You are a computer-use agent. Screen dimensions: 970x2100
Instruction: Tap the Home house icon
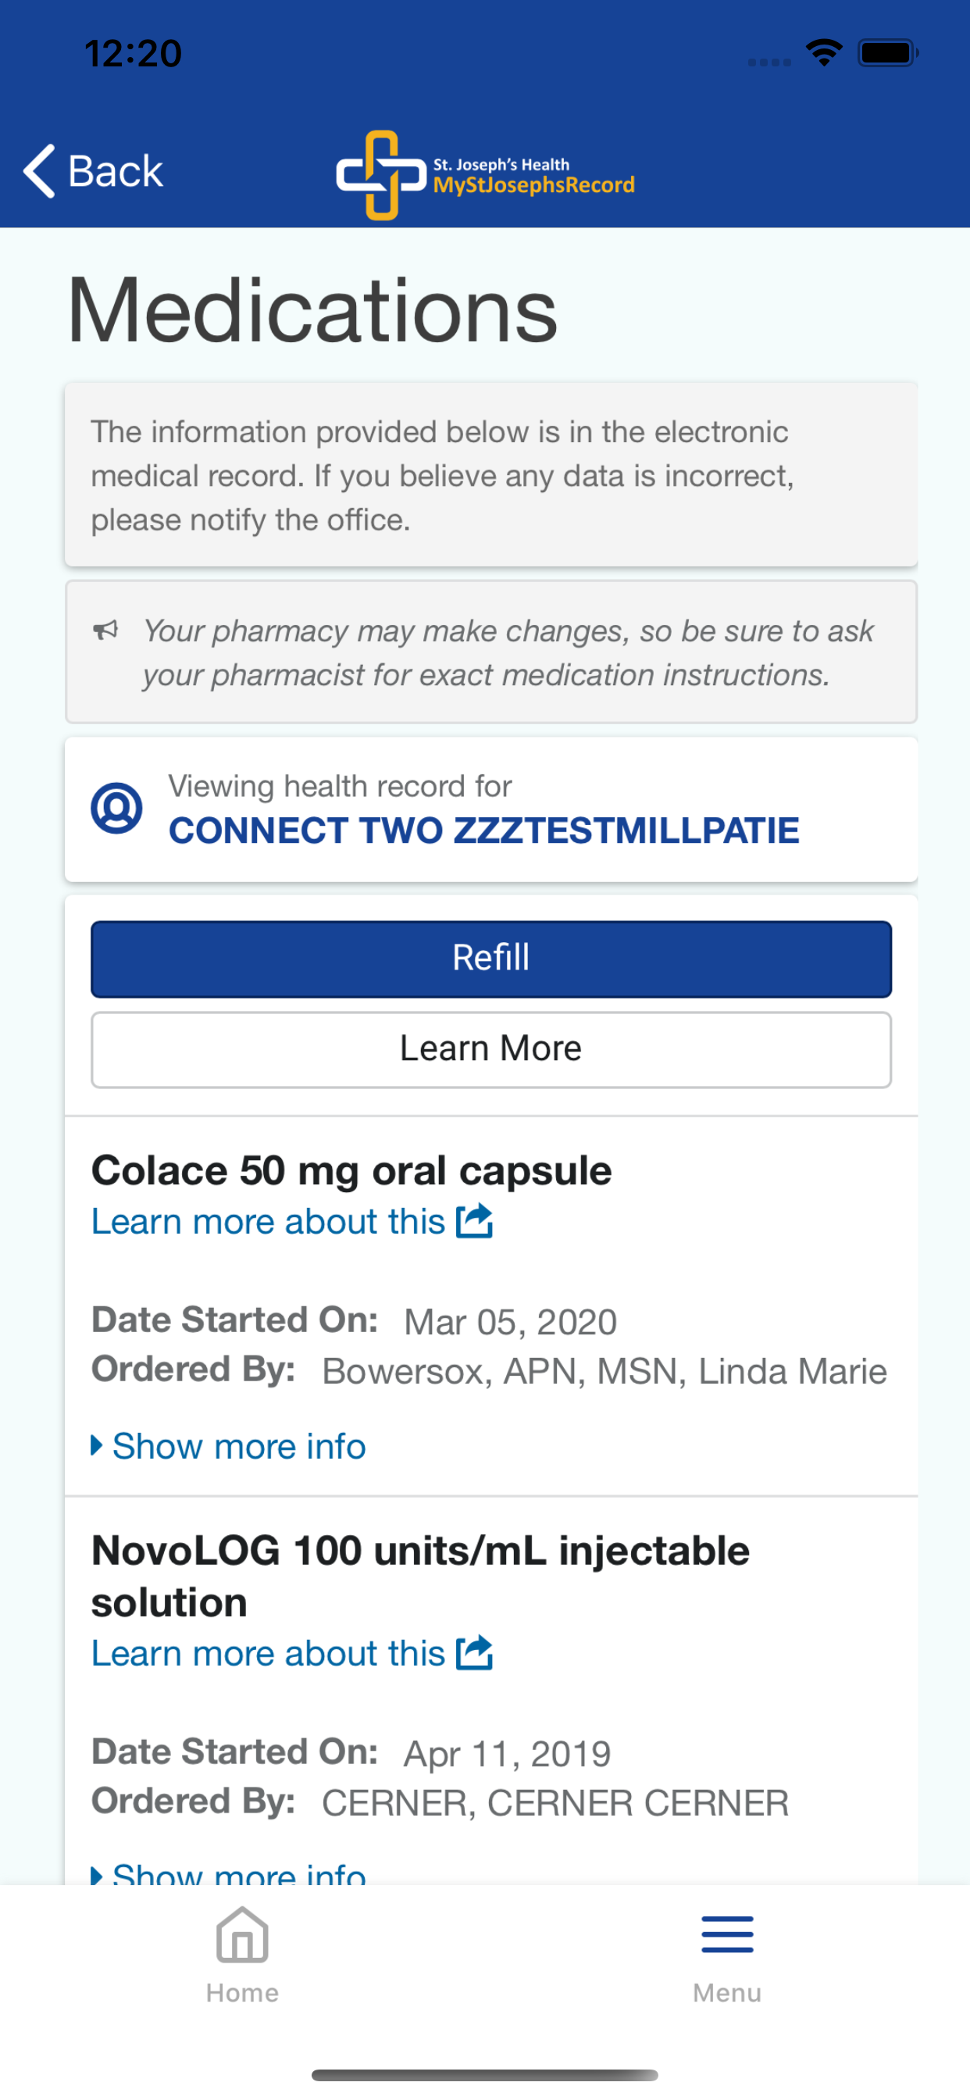click(x=242, y=1934)
